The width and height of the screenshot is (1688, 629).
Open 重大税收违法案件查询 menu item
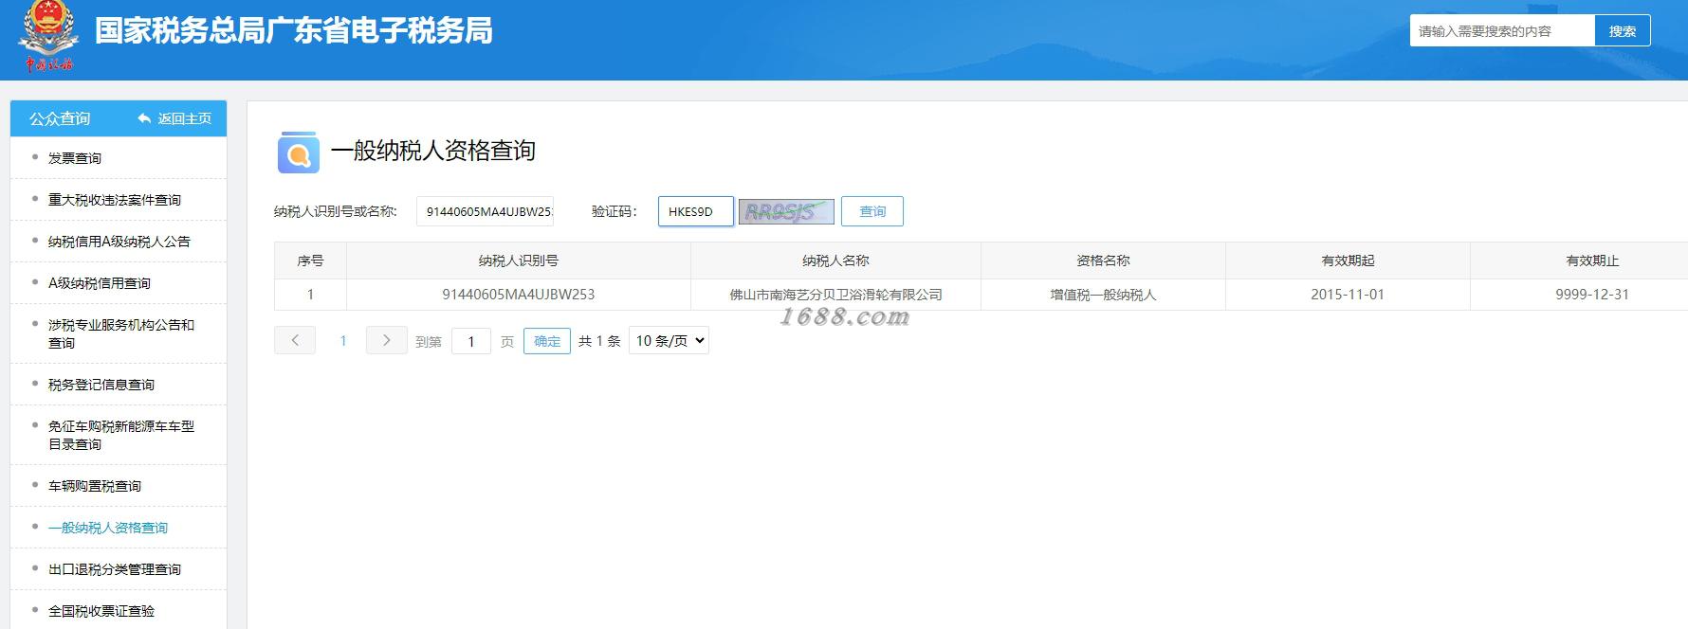coord(115,200)
